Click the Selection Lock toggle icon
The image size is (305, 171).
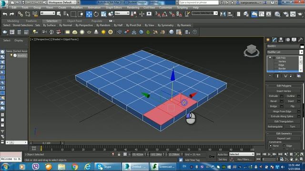pos(119,154)
